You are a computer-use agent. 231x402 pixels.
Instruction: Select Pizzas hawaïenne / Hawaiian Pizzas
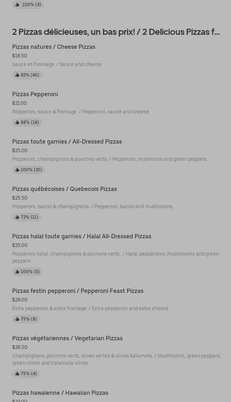[x=60, y=393]
